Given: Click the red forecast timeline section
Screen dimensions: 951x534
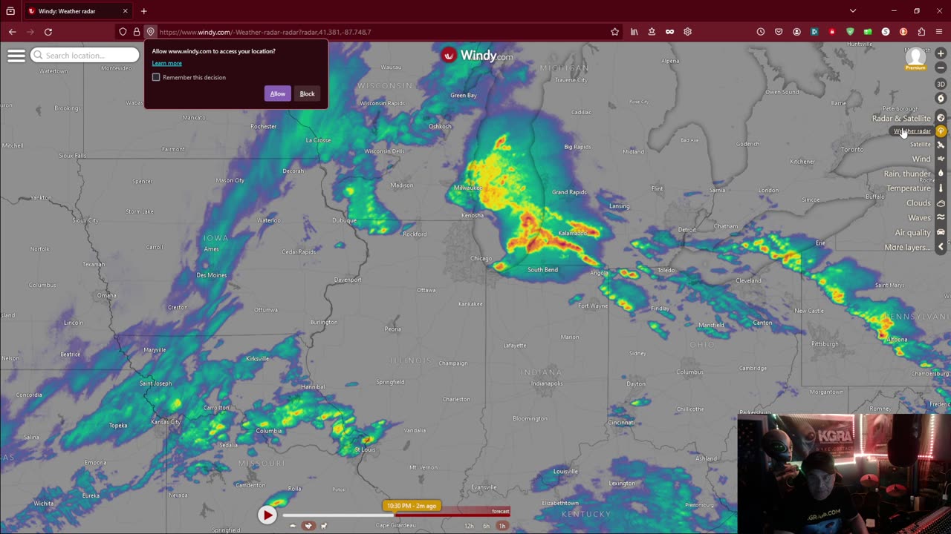Looking at the screenshot, I should click(x=452, y=512).
